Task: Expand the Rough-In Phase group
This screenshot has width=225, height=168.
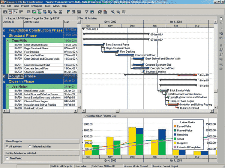Action: pyautogui.click(x=4, y=77)
